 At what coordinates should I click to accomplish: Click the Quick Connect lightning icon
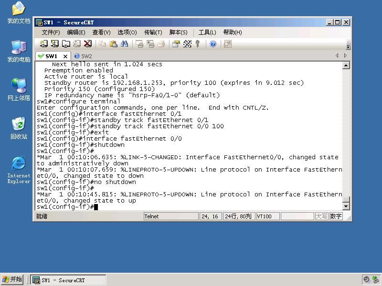point(54,44)
